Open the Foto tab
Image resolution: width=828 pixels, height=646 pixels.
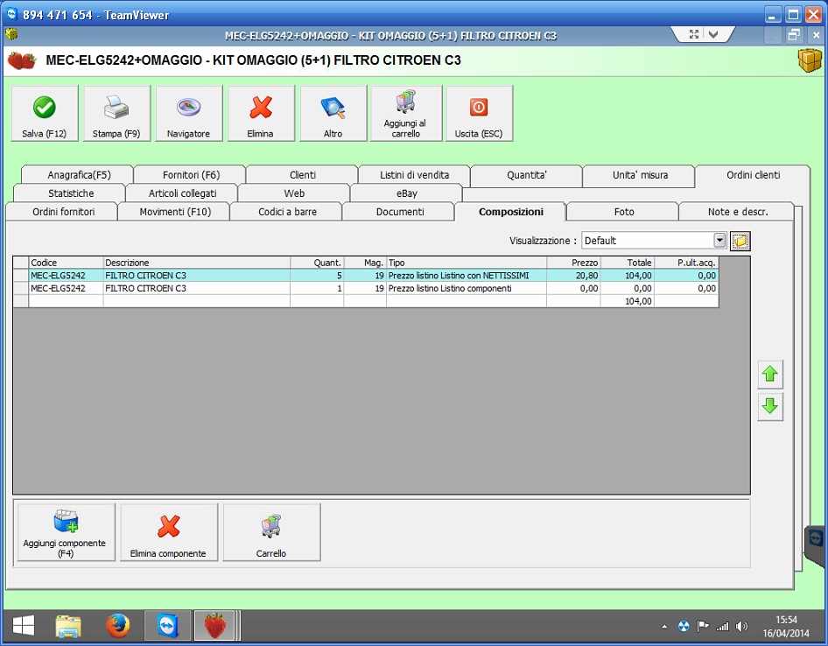coord(624,212)
